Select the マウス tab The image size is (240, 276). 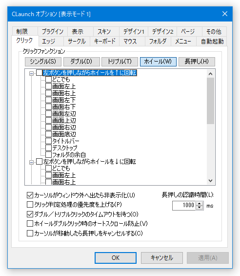[132, 42]
